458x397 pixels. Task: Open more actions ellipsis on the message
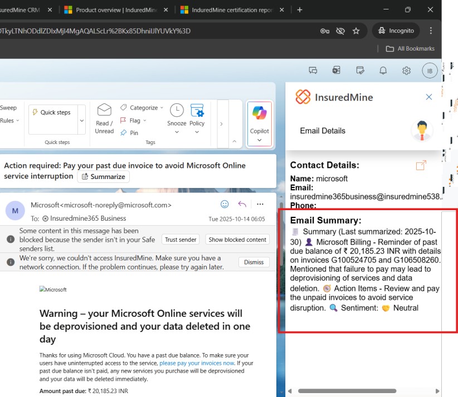click(x=260, y=204)
